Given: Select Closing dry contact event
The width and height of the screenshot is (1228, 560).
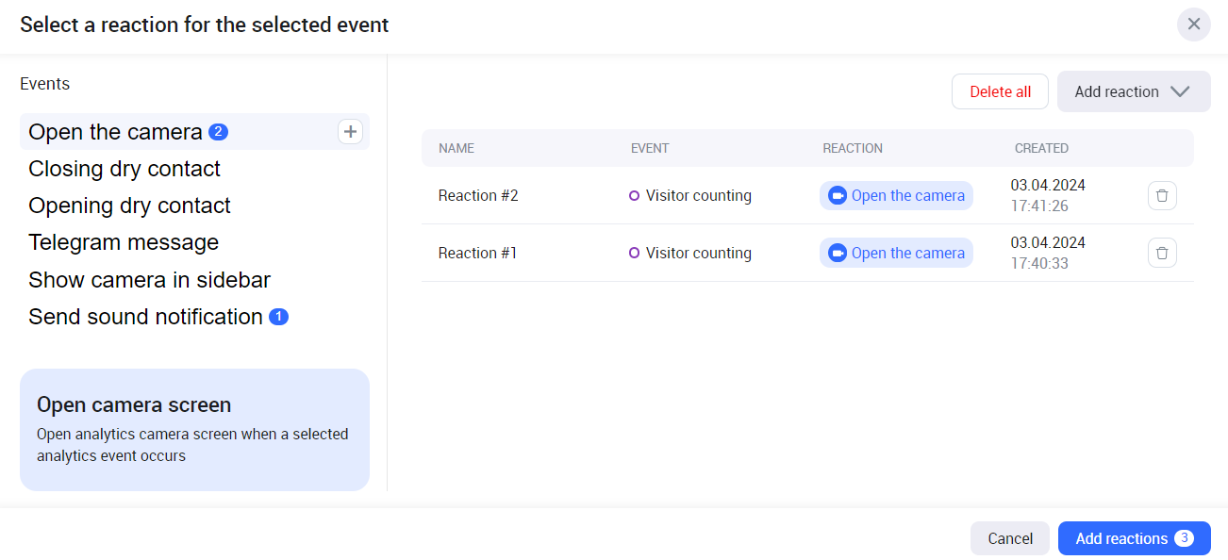Looking at the screenshot, I should 124,169.
